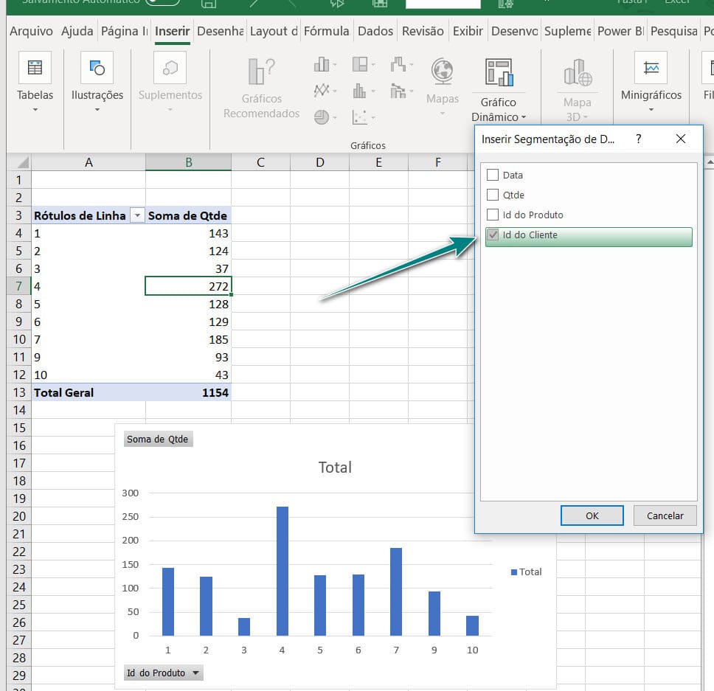This screenshot has width=714, height=691.
Task: Select column D header
Action: (319, 162)
